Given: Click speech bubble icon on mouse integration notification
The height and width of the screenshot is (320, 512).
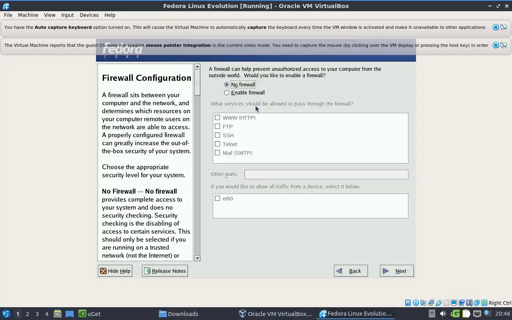Looking at the screenshot, I should tap(504, 45).
